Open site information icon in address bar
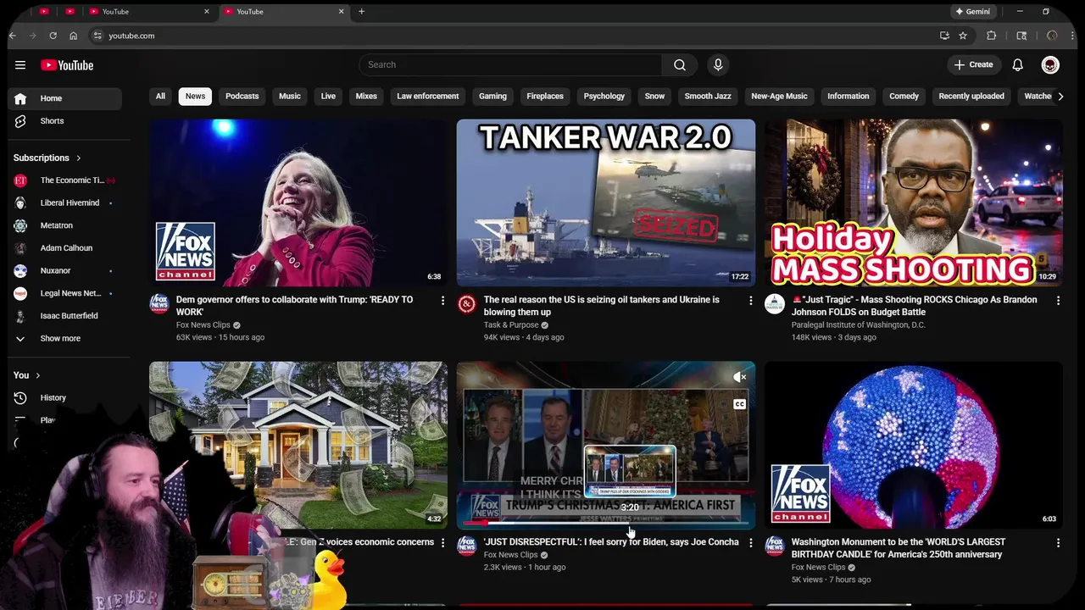 pos(97,36)
